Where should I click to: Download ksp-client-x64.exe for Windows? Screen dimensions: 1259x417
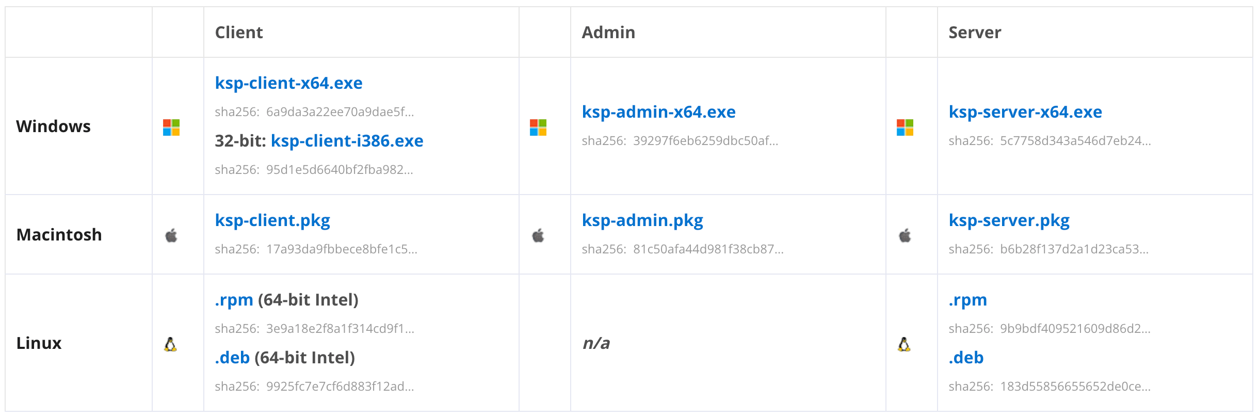pos(289,83)
